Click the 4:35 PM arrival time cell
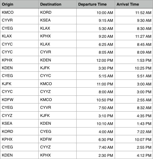153x159 pixels. pos(134,115)
